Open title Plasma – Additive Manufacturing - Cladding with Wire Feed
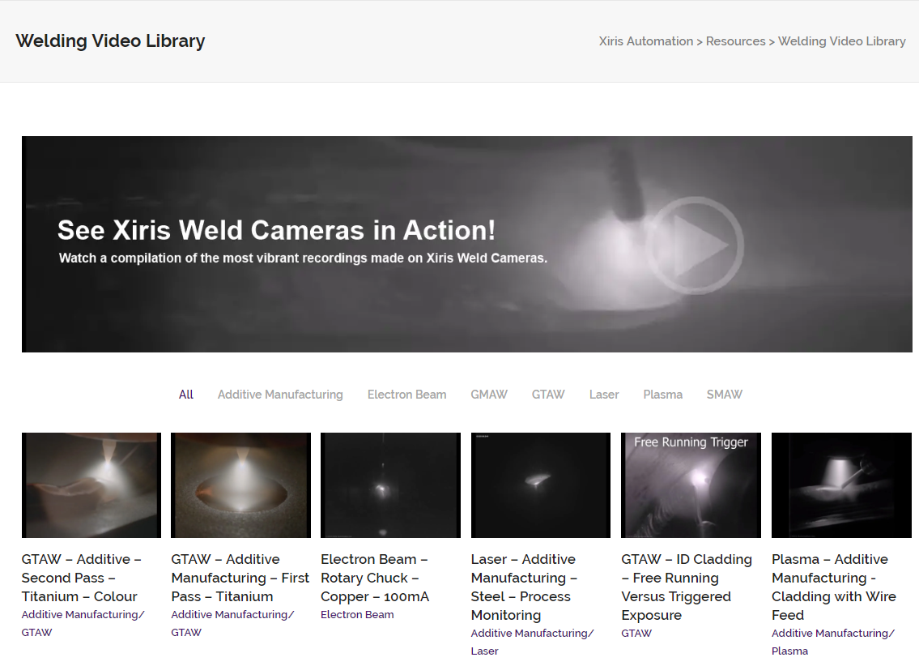 (834, 587)
